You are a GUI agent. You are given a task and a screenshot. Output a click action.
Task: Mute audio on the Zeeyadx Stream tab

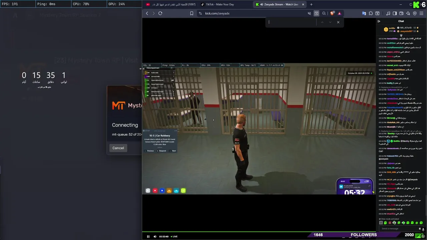click(262, 4)
